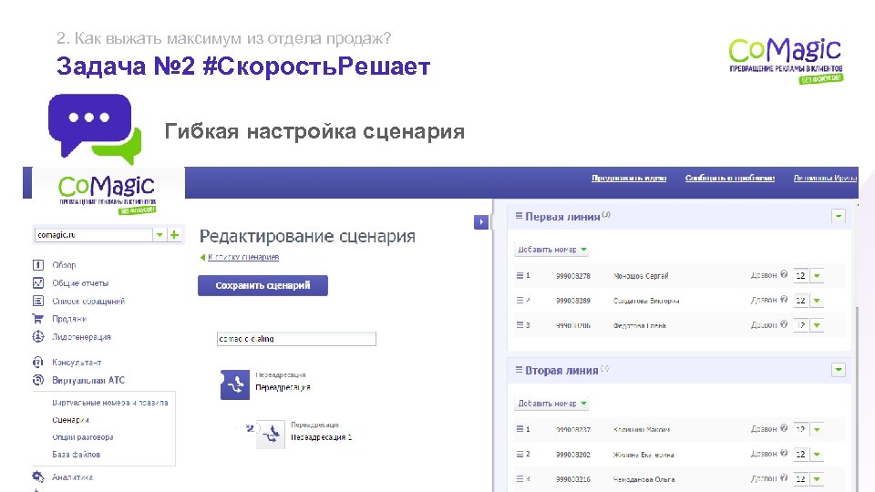Viewport: 875px width, 492px height.
Task: Open the Лидогенерация icon
Action: [x=38, y=337]
